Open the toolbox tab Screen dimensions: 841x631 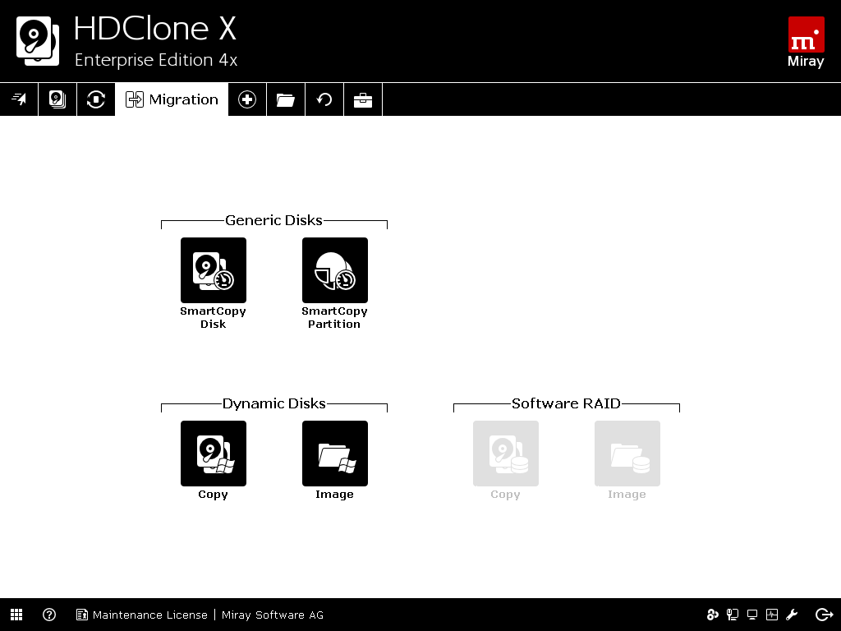(363, 99)
